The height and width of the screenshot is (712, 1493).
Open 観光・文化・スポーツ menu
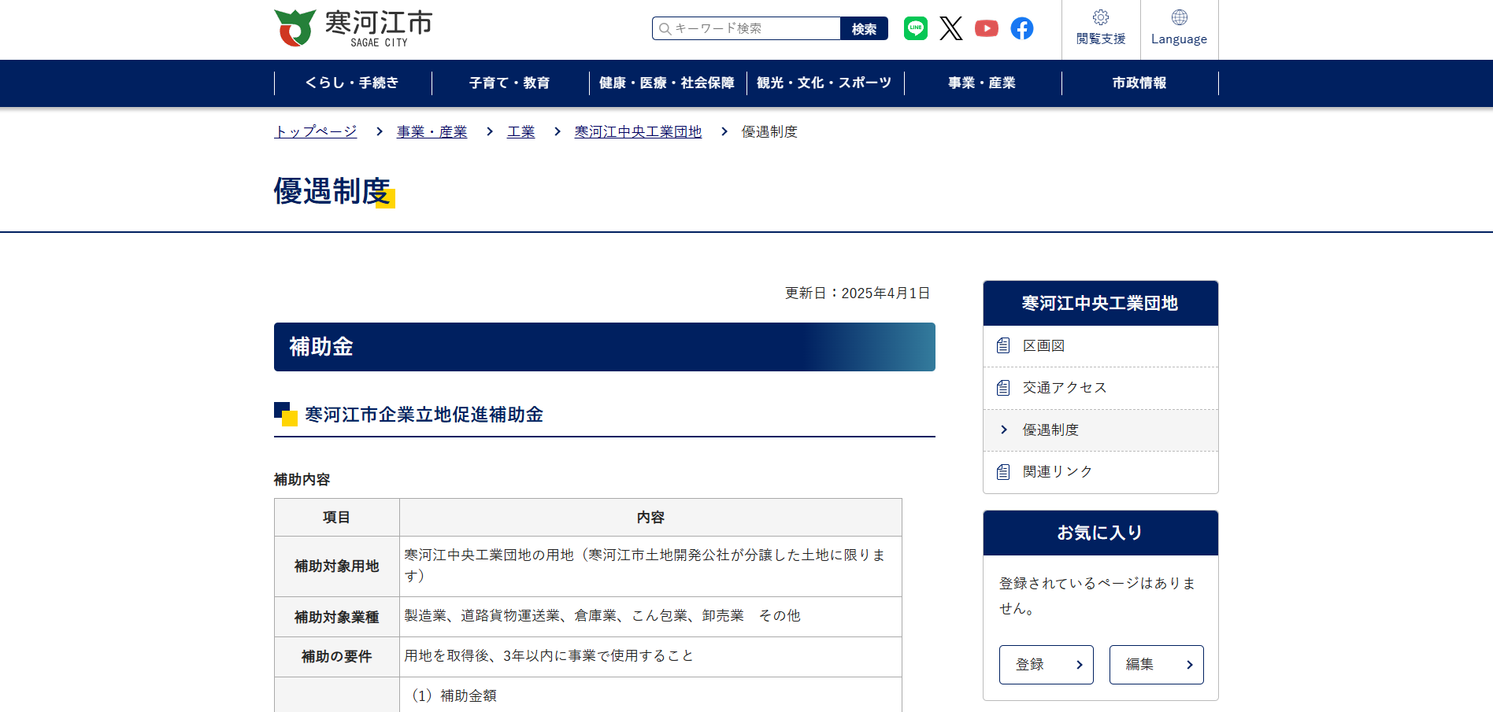(x=825, y=83)
